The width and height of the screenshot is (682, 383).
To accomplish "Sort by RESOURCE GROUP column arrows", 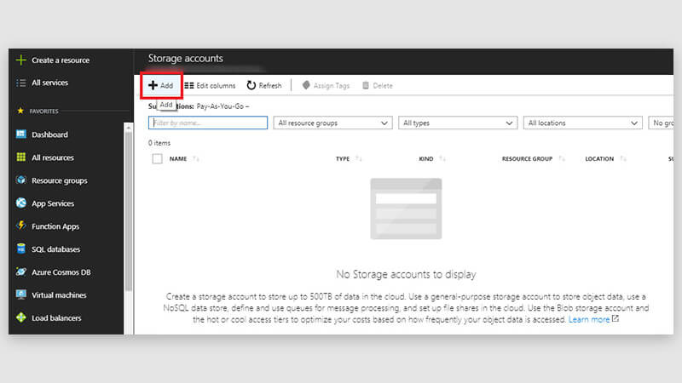I will [562, 159].
